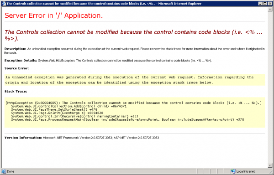Close the Internet Explorer window
274x175 pixels.
point(270,4)
